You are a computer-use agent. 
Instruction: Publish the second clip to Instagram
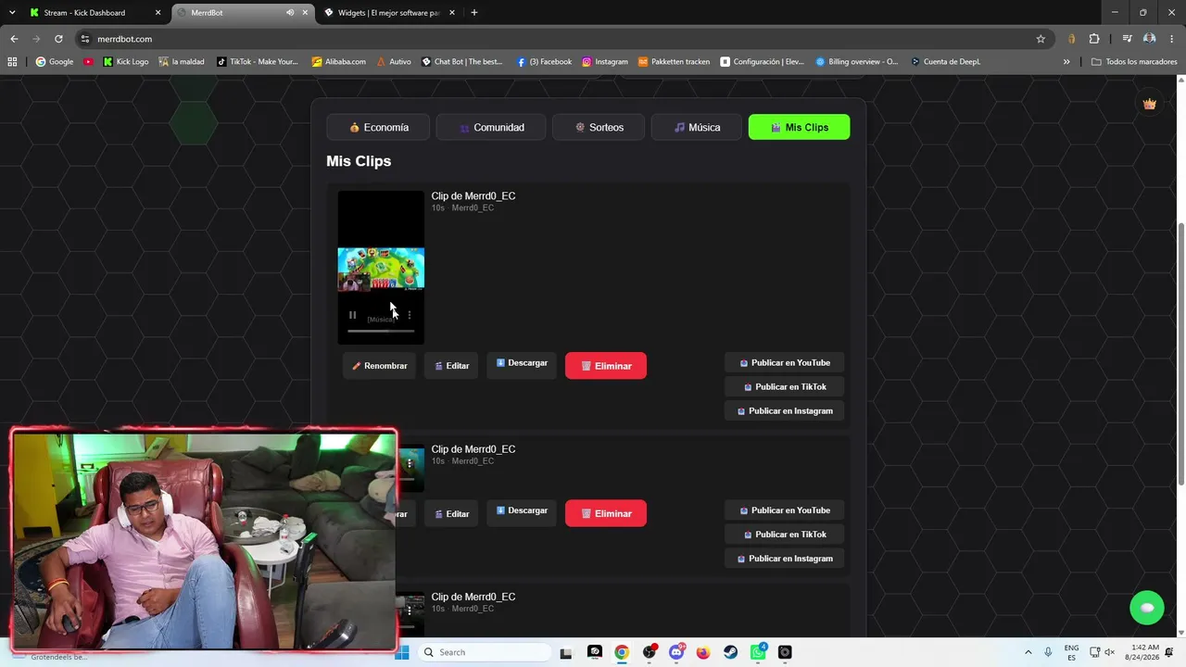click(785, 559)
